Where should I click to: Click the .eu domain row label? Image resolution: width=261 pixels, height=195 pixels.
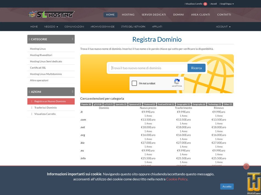pyautogui.click(x=82, y=151)
